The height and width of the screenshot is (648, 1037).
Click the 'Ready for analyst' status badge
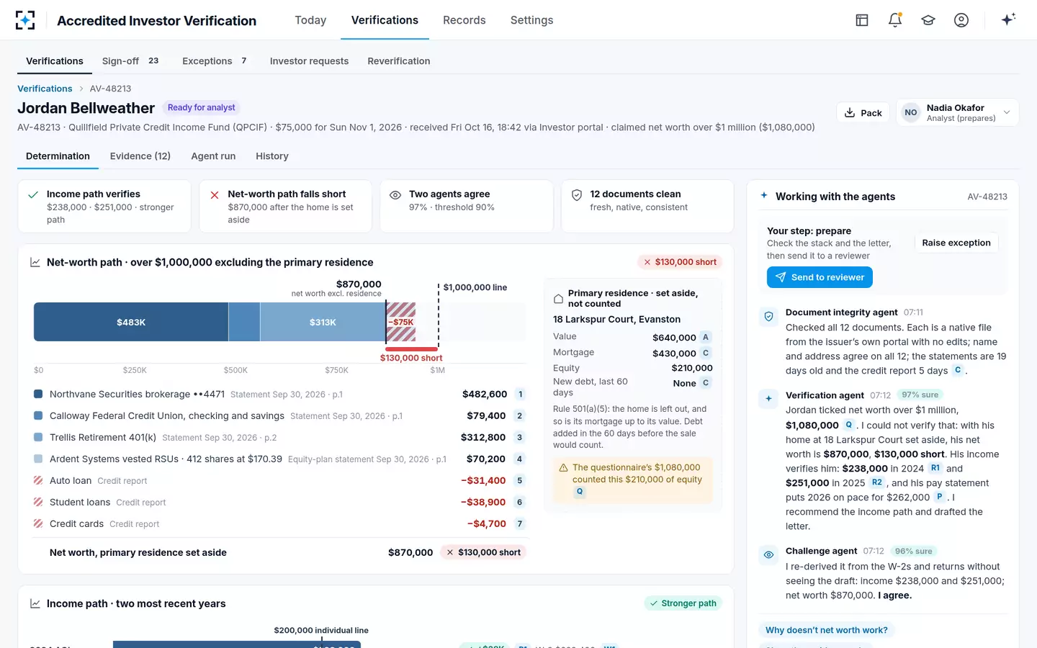[x=202, y=108]
